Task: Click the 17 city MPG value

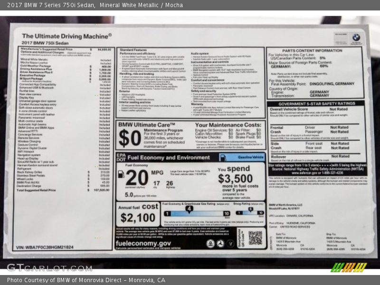Action: pos(157,183)
